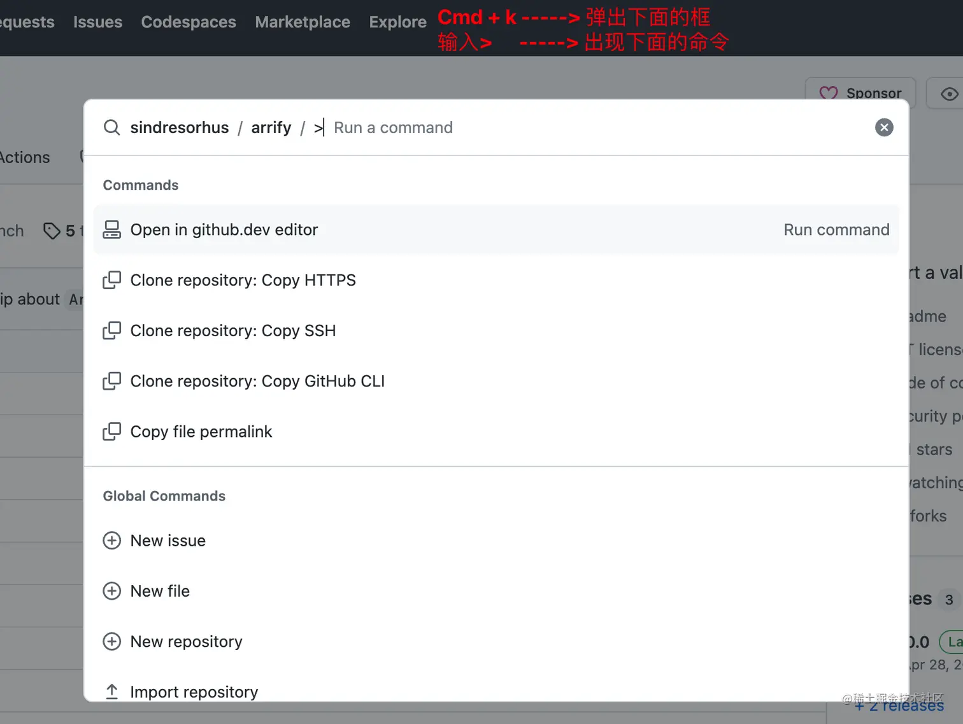Choose 'Clone repository: Copy SSH'
963x724 pixels.
point(496,330)
